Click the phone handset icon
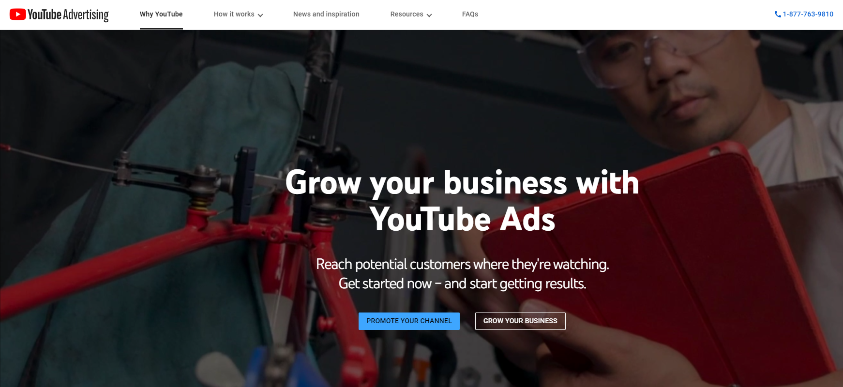The width and height of the screenshot is (843, 387). (778, 15)
